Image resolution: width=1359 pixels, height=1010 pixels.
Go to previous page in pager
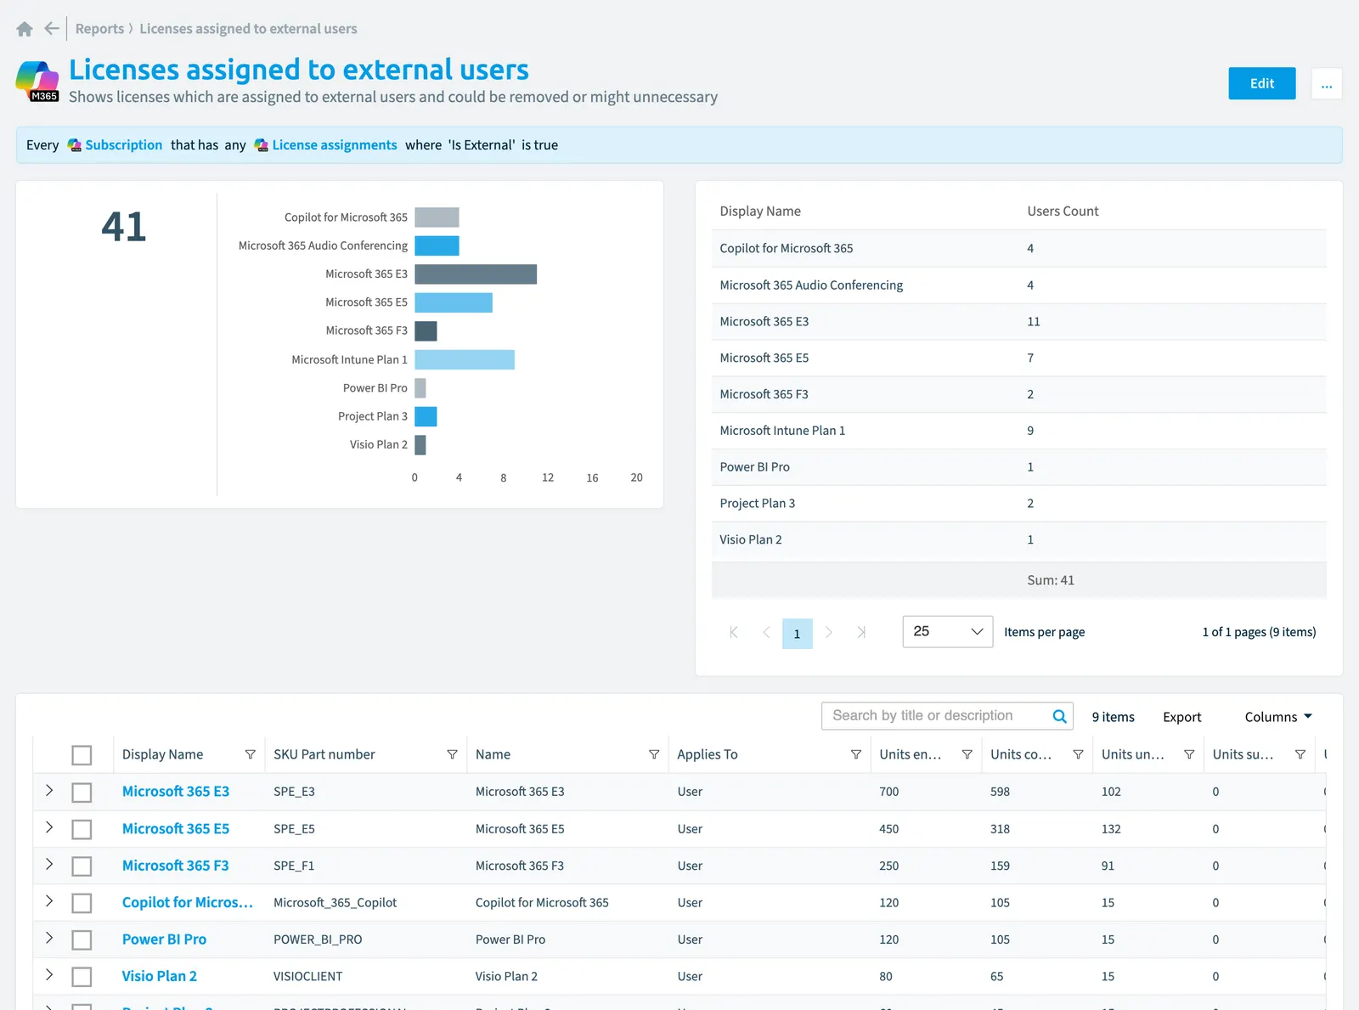coord(766,632)
